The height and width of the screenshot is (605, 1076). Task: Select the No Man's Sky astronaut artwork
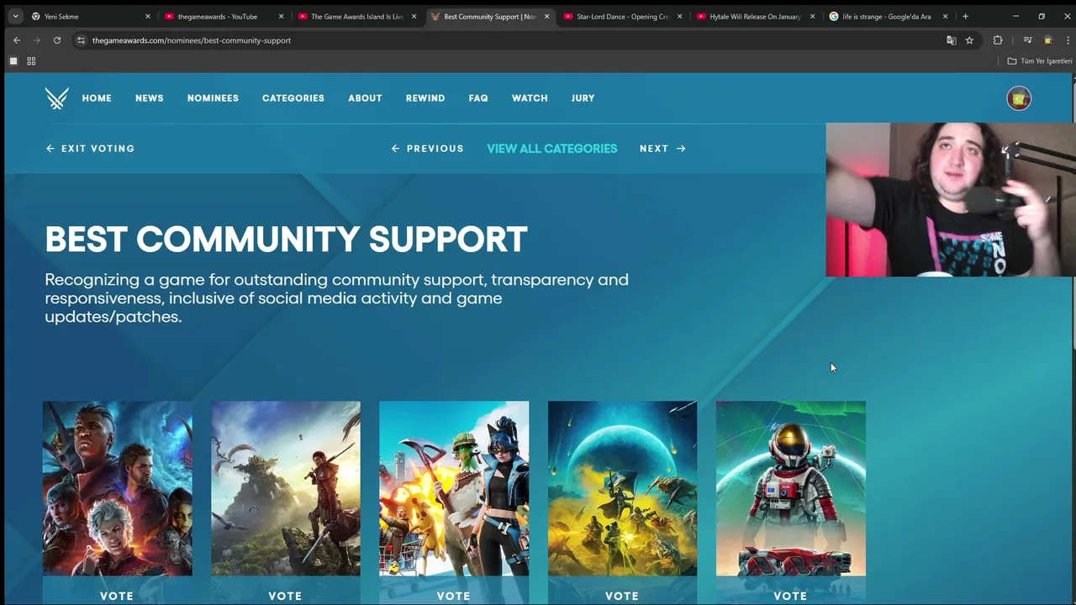[x=790, y=488]
